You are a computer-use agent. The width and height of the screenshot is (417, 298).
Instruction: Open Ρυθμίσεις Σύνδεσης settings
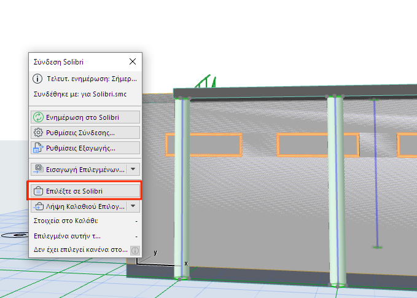(85, 133)
